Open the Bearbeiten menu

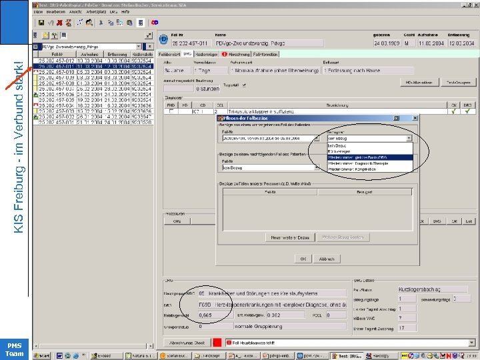[56, 11]
